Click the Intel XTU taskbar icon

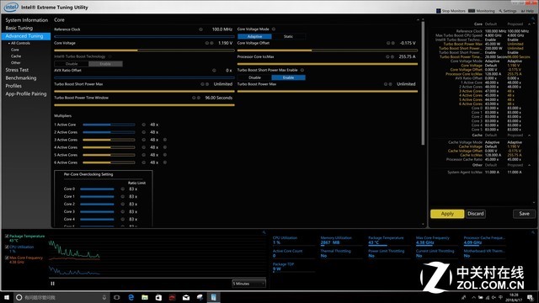coord(213,297)
